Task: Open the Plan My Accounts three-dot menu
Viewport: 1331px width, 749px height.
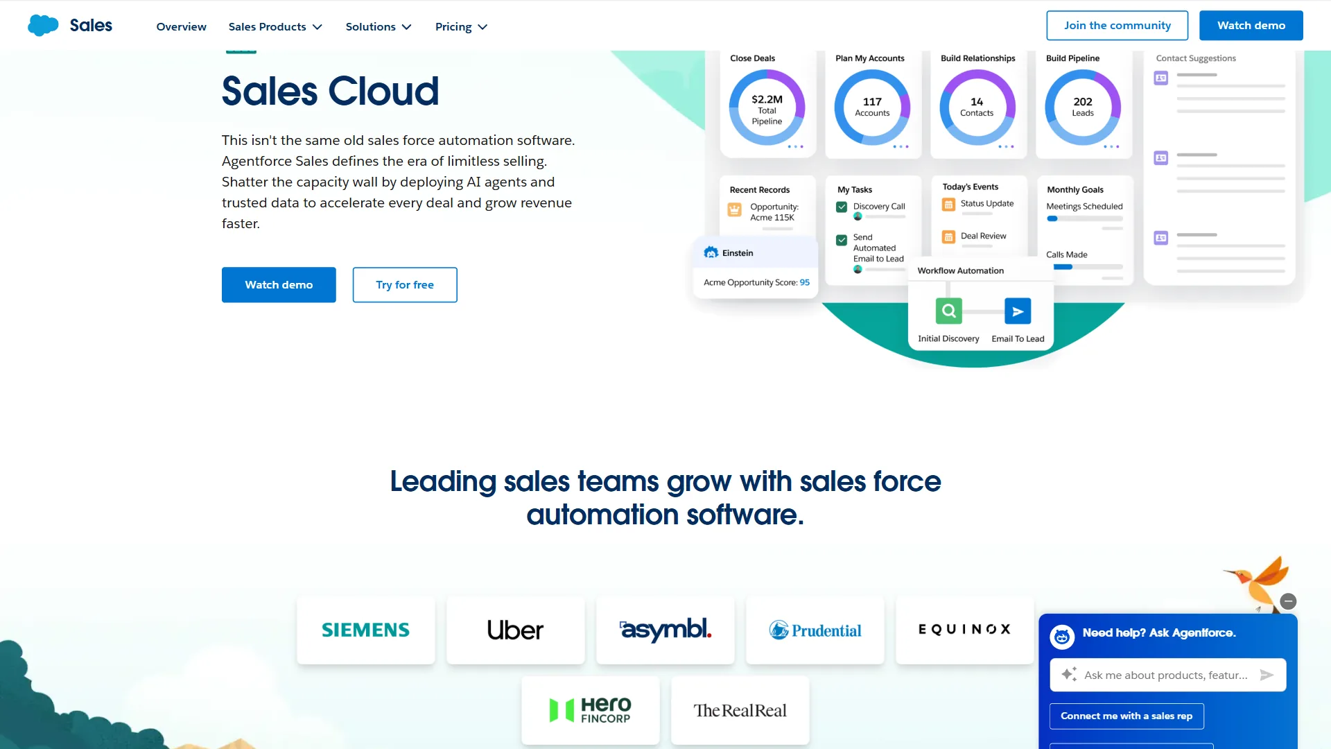Action: [901, 146]
